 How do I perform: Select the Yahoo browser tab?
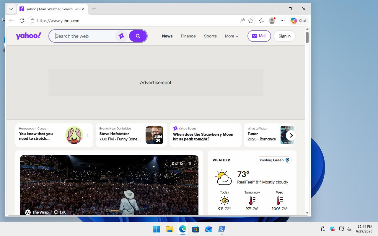52,9
